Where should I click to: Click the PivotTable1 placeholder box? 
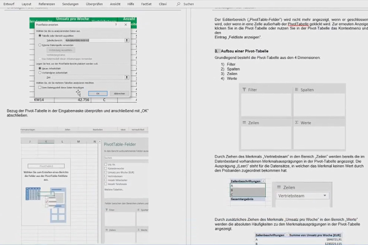(46, 166)
